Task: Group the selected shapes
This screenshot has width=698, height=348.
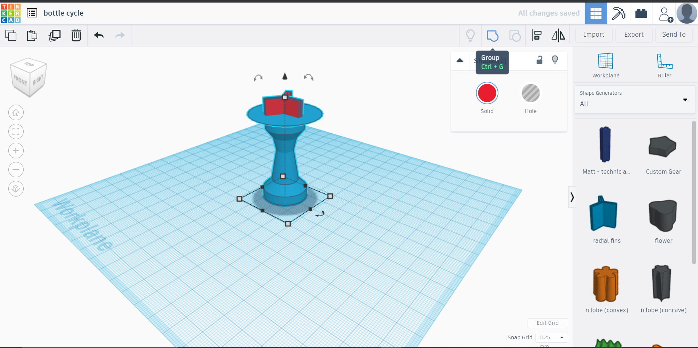Action: pos(493,36)
